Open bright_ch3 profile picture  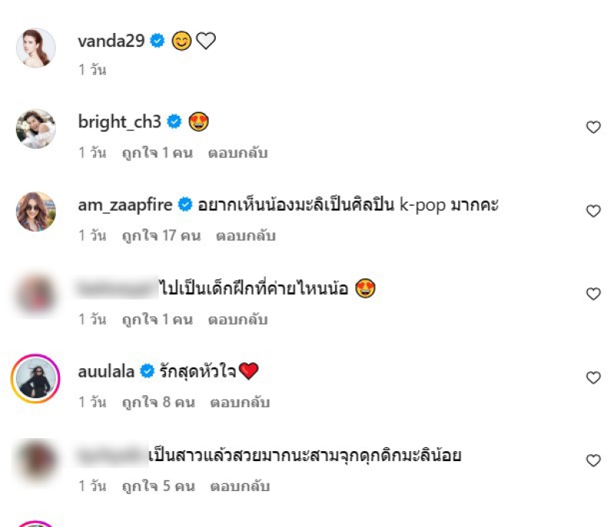click(x=35, y=129)
